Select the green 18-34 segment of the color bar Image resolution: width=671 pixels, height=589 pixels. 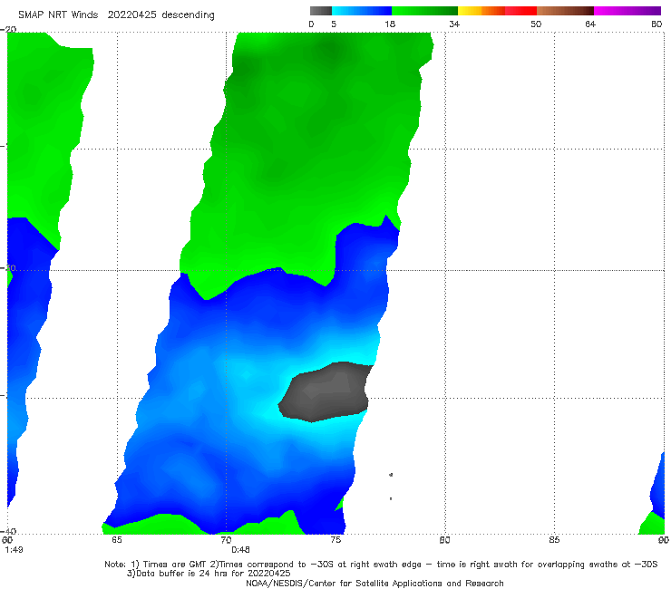pyautogui.click(x=424, y=11)
